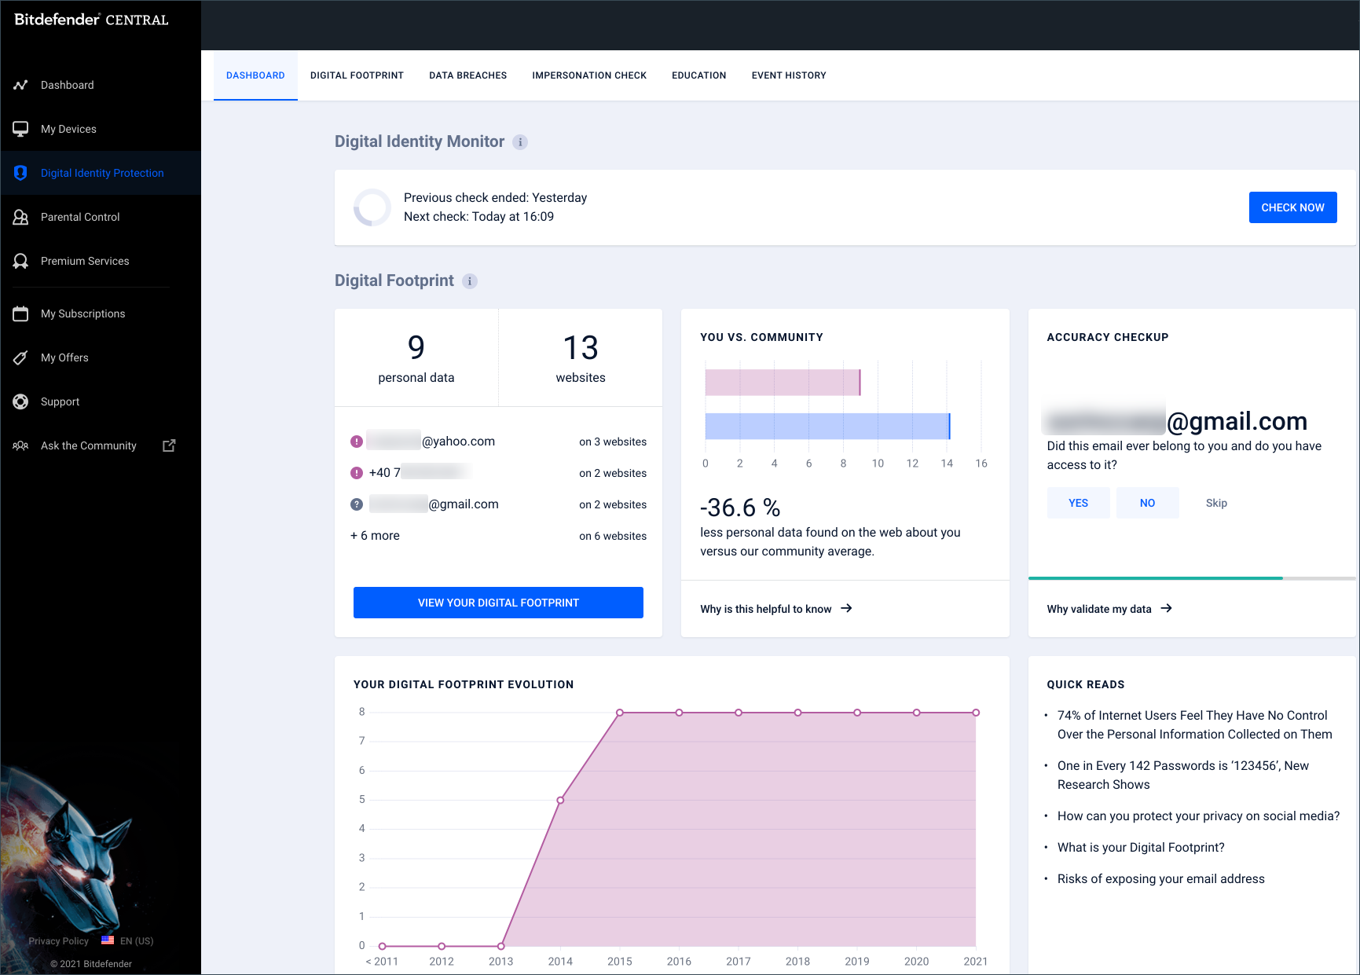Switch to the Event History tab

(x=789, y=75)
